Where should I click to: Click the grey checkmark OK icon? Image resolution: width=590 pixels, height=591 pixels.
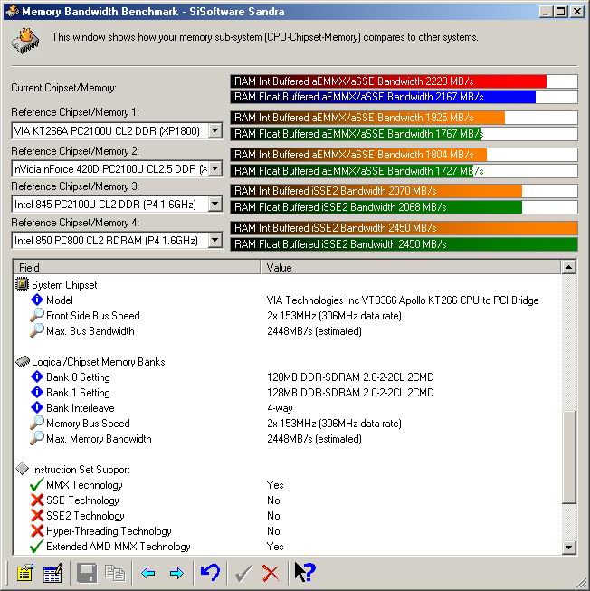tap(243, 572)
